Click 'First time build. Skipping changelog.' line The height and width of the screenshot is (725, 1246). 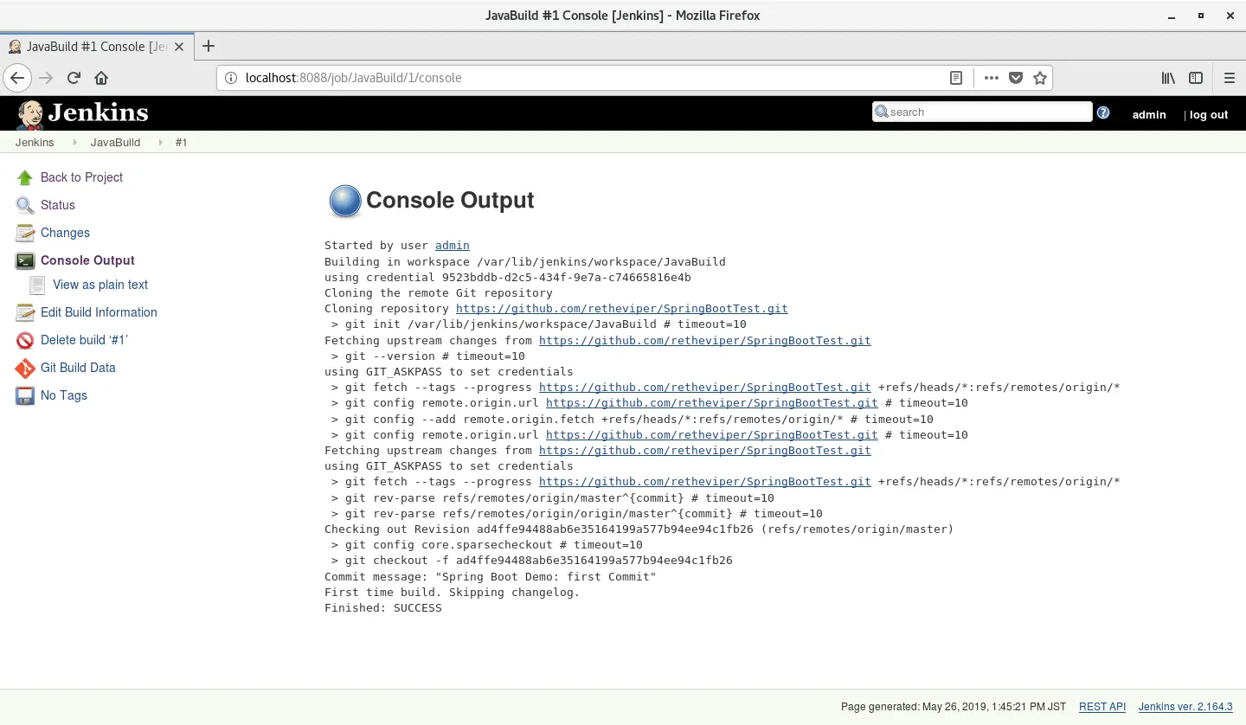click(x=452, y=593)
